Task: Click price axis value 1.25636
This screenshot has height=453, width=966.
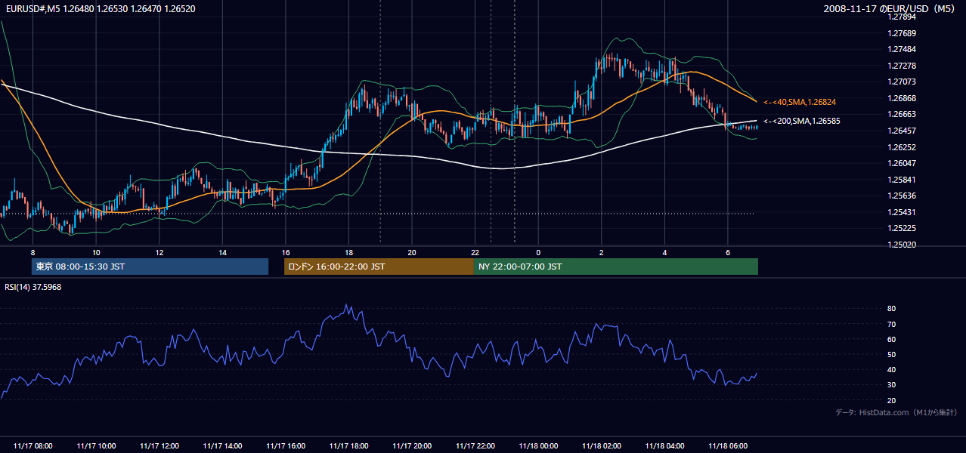Action: 902,196
